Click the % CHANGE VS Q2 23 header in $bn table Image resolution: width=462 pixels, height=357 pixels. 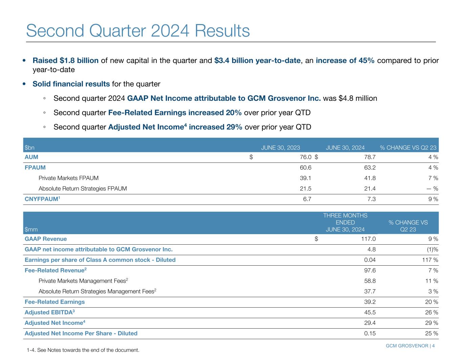tap(408, 148)
